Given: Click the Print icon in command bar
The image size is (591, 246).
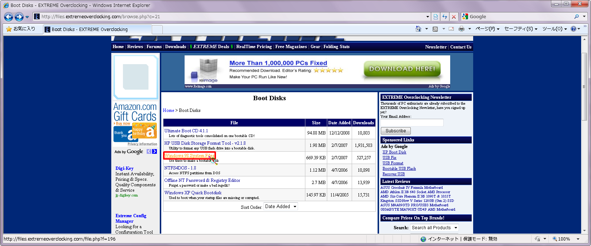Looking at the screenshot, I should [x=461, y=29].
